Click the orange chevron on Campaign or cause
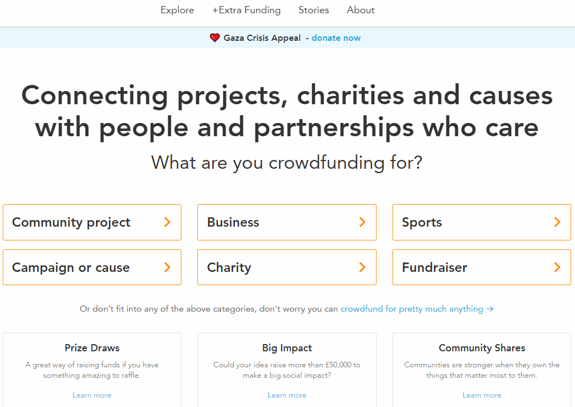This screenshot has height=407, width=575. click(168, 267)
